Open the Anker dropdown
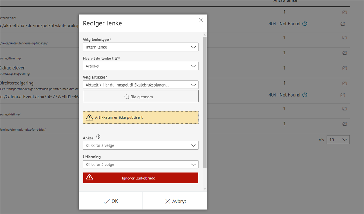This screenshot has width=364, height=214. [x=140, y=145]
